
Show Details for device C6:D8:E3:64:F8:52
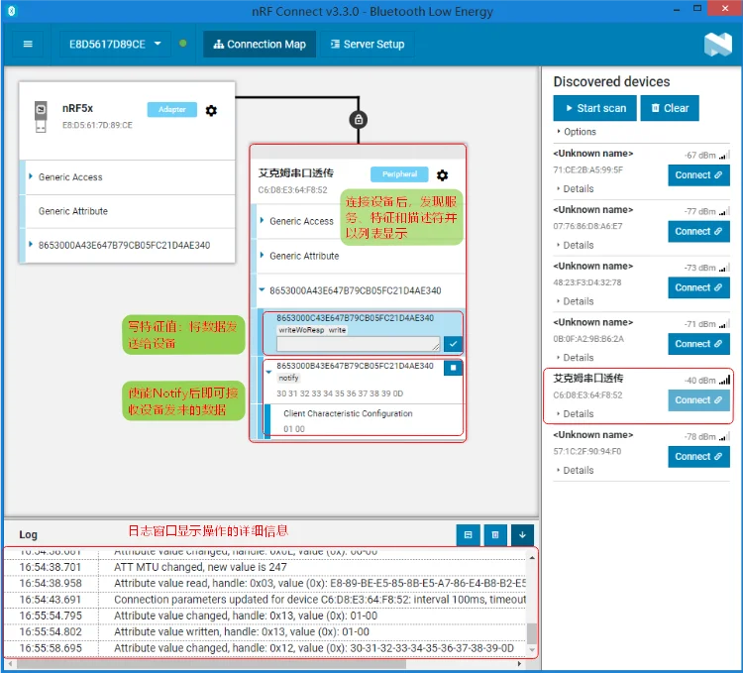click(575, 413)
